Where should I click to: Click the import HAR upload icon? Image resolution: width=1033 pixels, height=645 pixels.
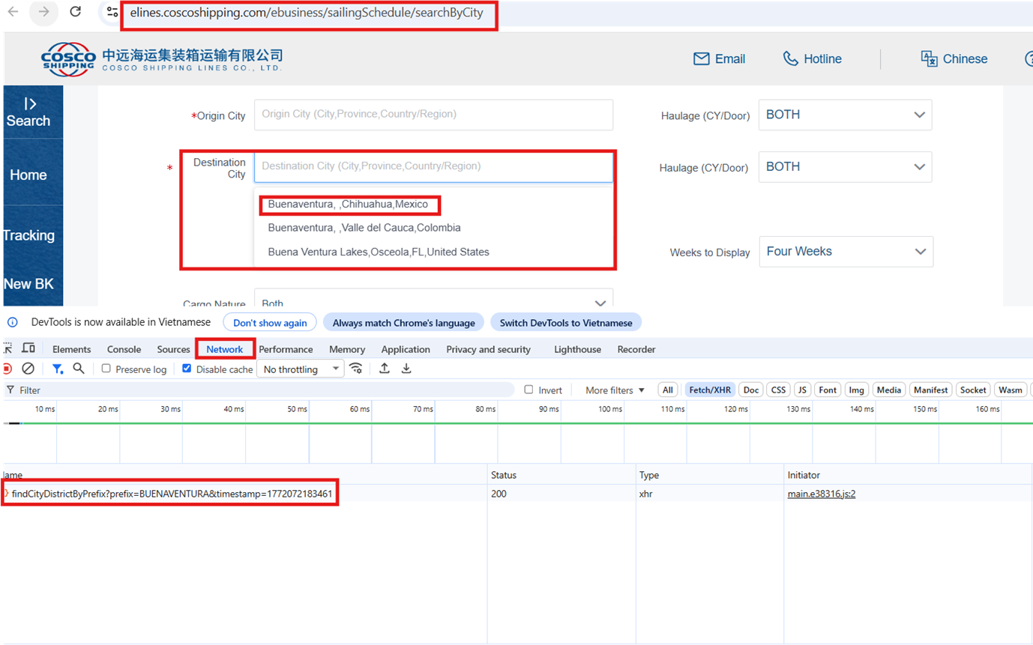pyautogui.click(x=385, y=369)
